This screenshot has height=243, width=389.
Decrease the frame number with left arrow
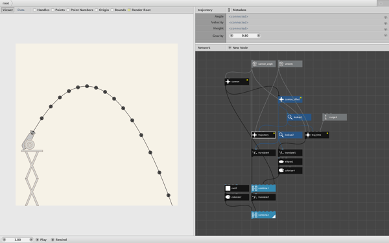(4, 240)
